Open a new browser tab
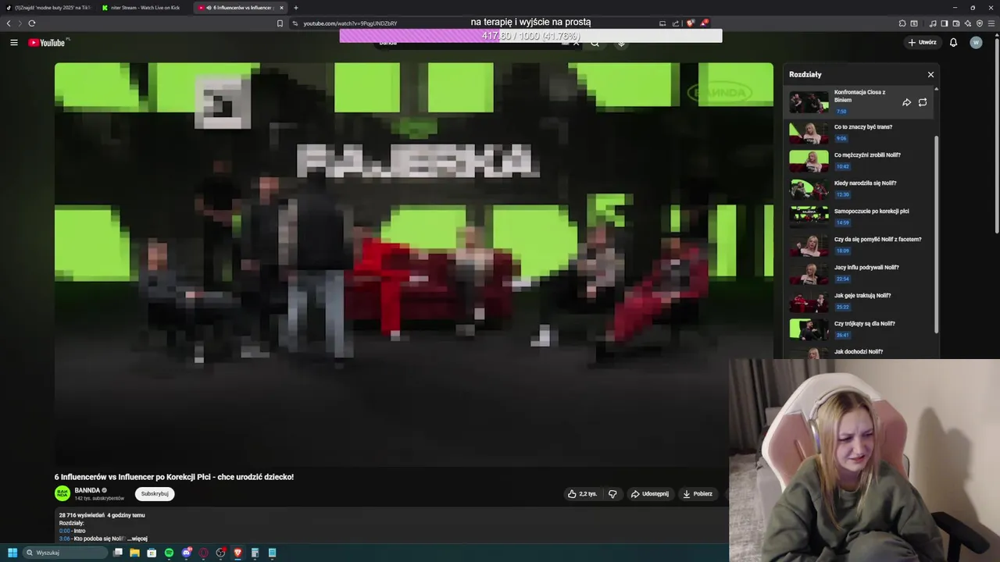This screenshot has width=1000, height=562. (x=295, y=8)
